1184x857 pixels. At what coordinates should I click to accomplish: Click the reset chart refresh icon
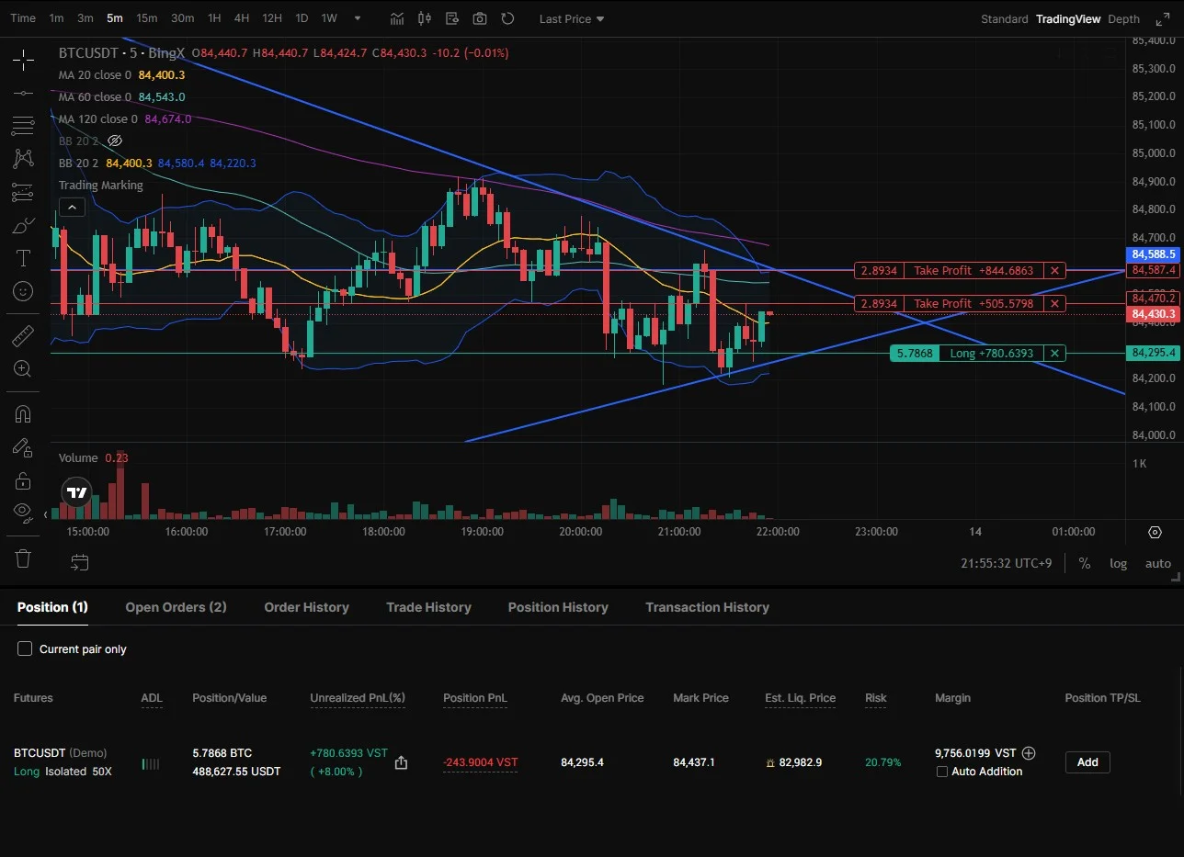click(507, 18)
